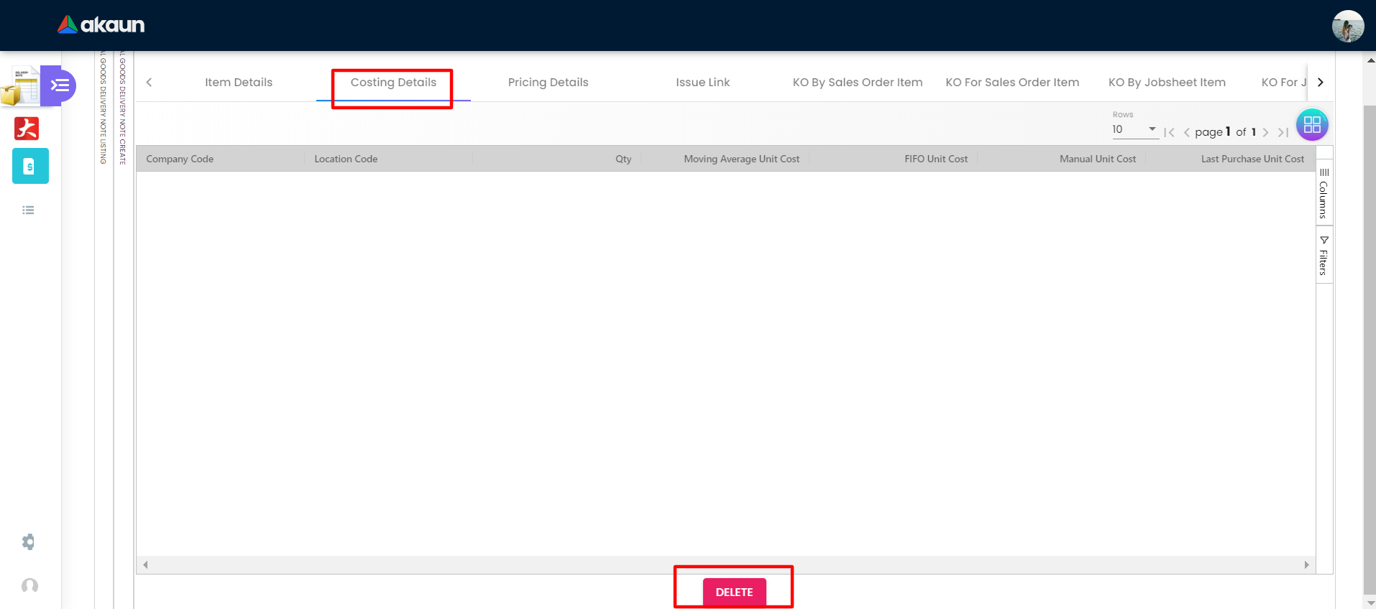Select the teal dollar document icon
Screen dimensions: 1376x609
point(30,166)
